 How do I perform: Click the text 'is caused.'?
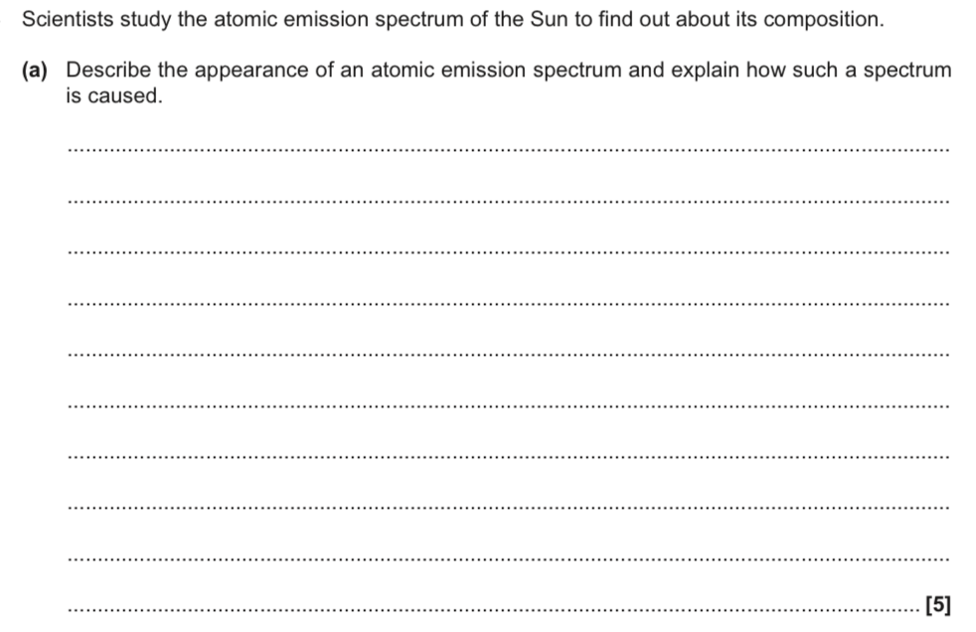(114, 95)
